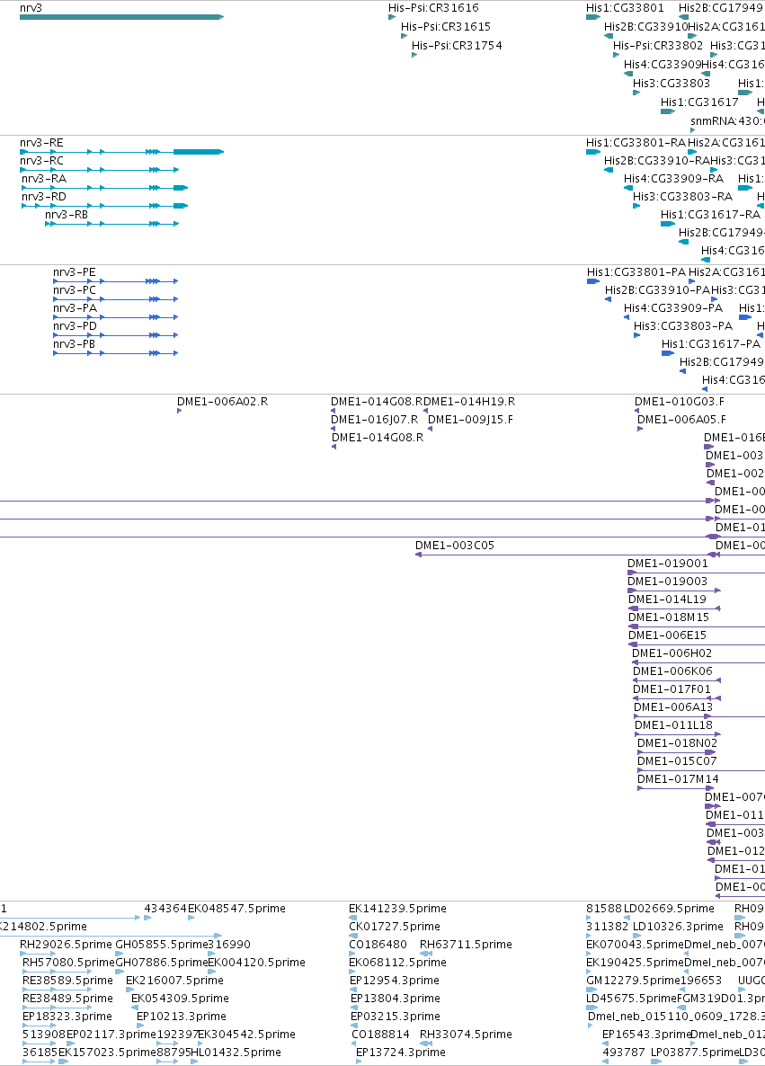Open the LD02669.5prime EST
Viewport: 765px width, 1066px height.
pos(628,918)
